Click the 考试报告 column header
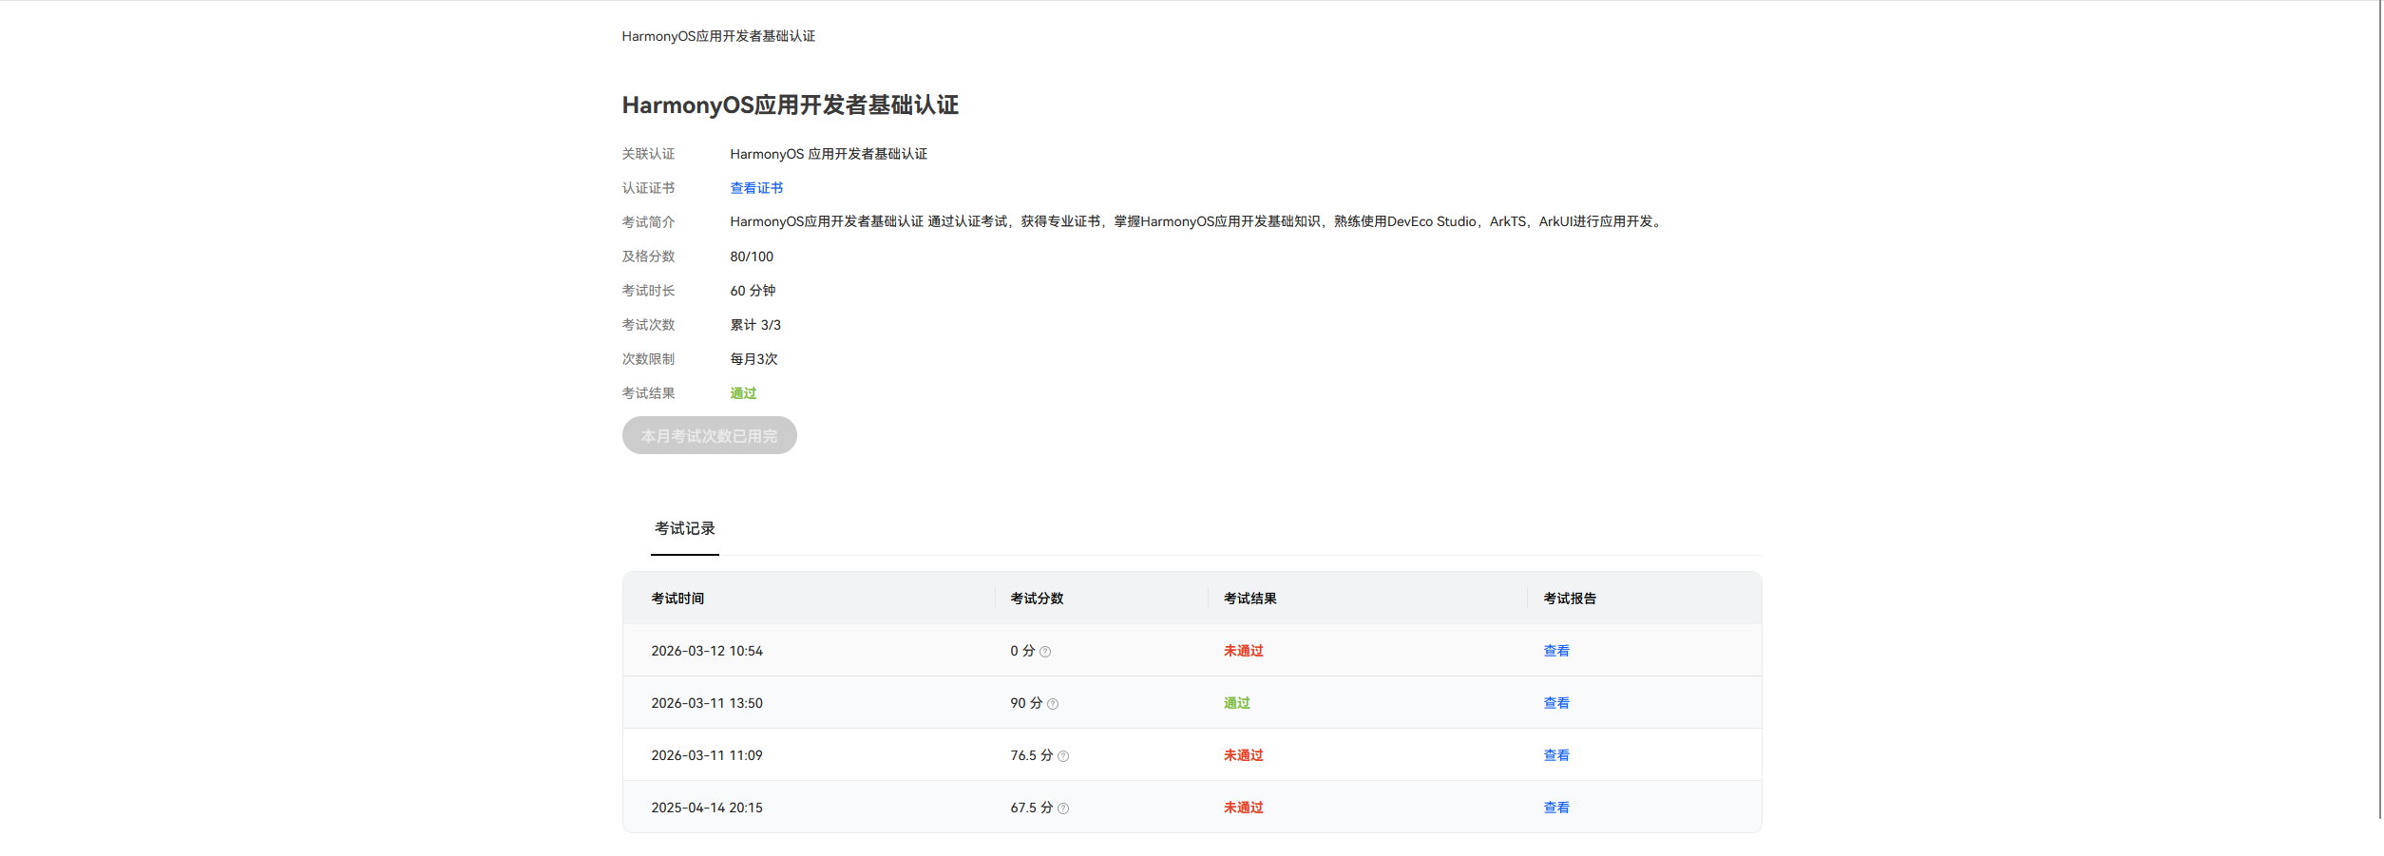 tap(1570, 599)
